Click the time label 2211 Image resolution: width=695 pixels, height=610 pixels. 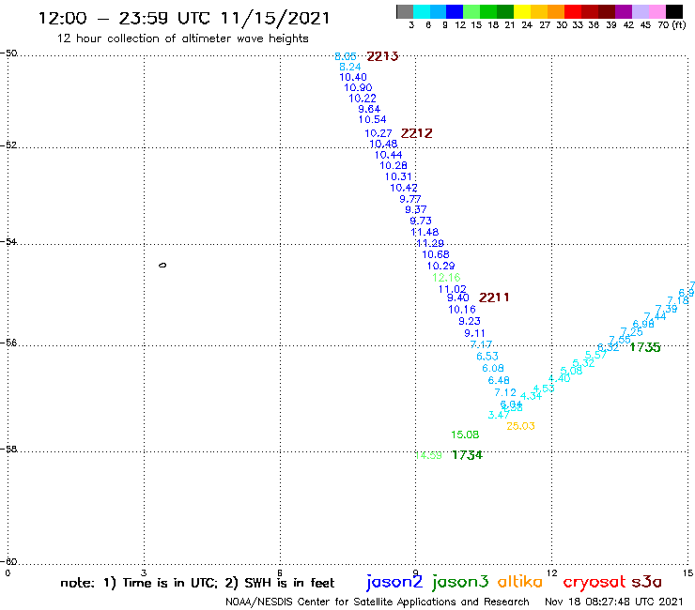click(x=494, y=297)
